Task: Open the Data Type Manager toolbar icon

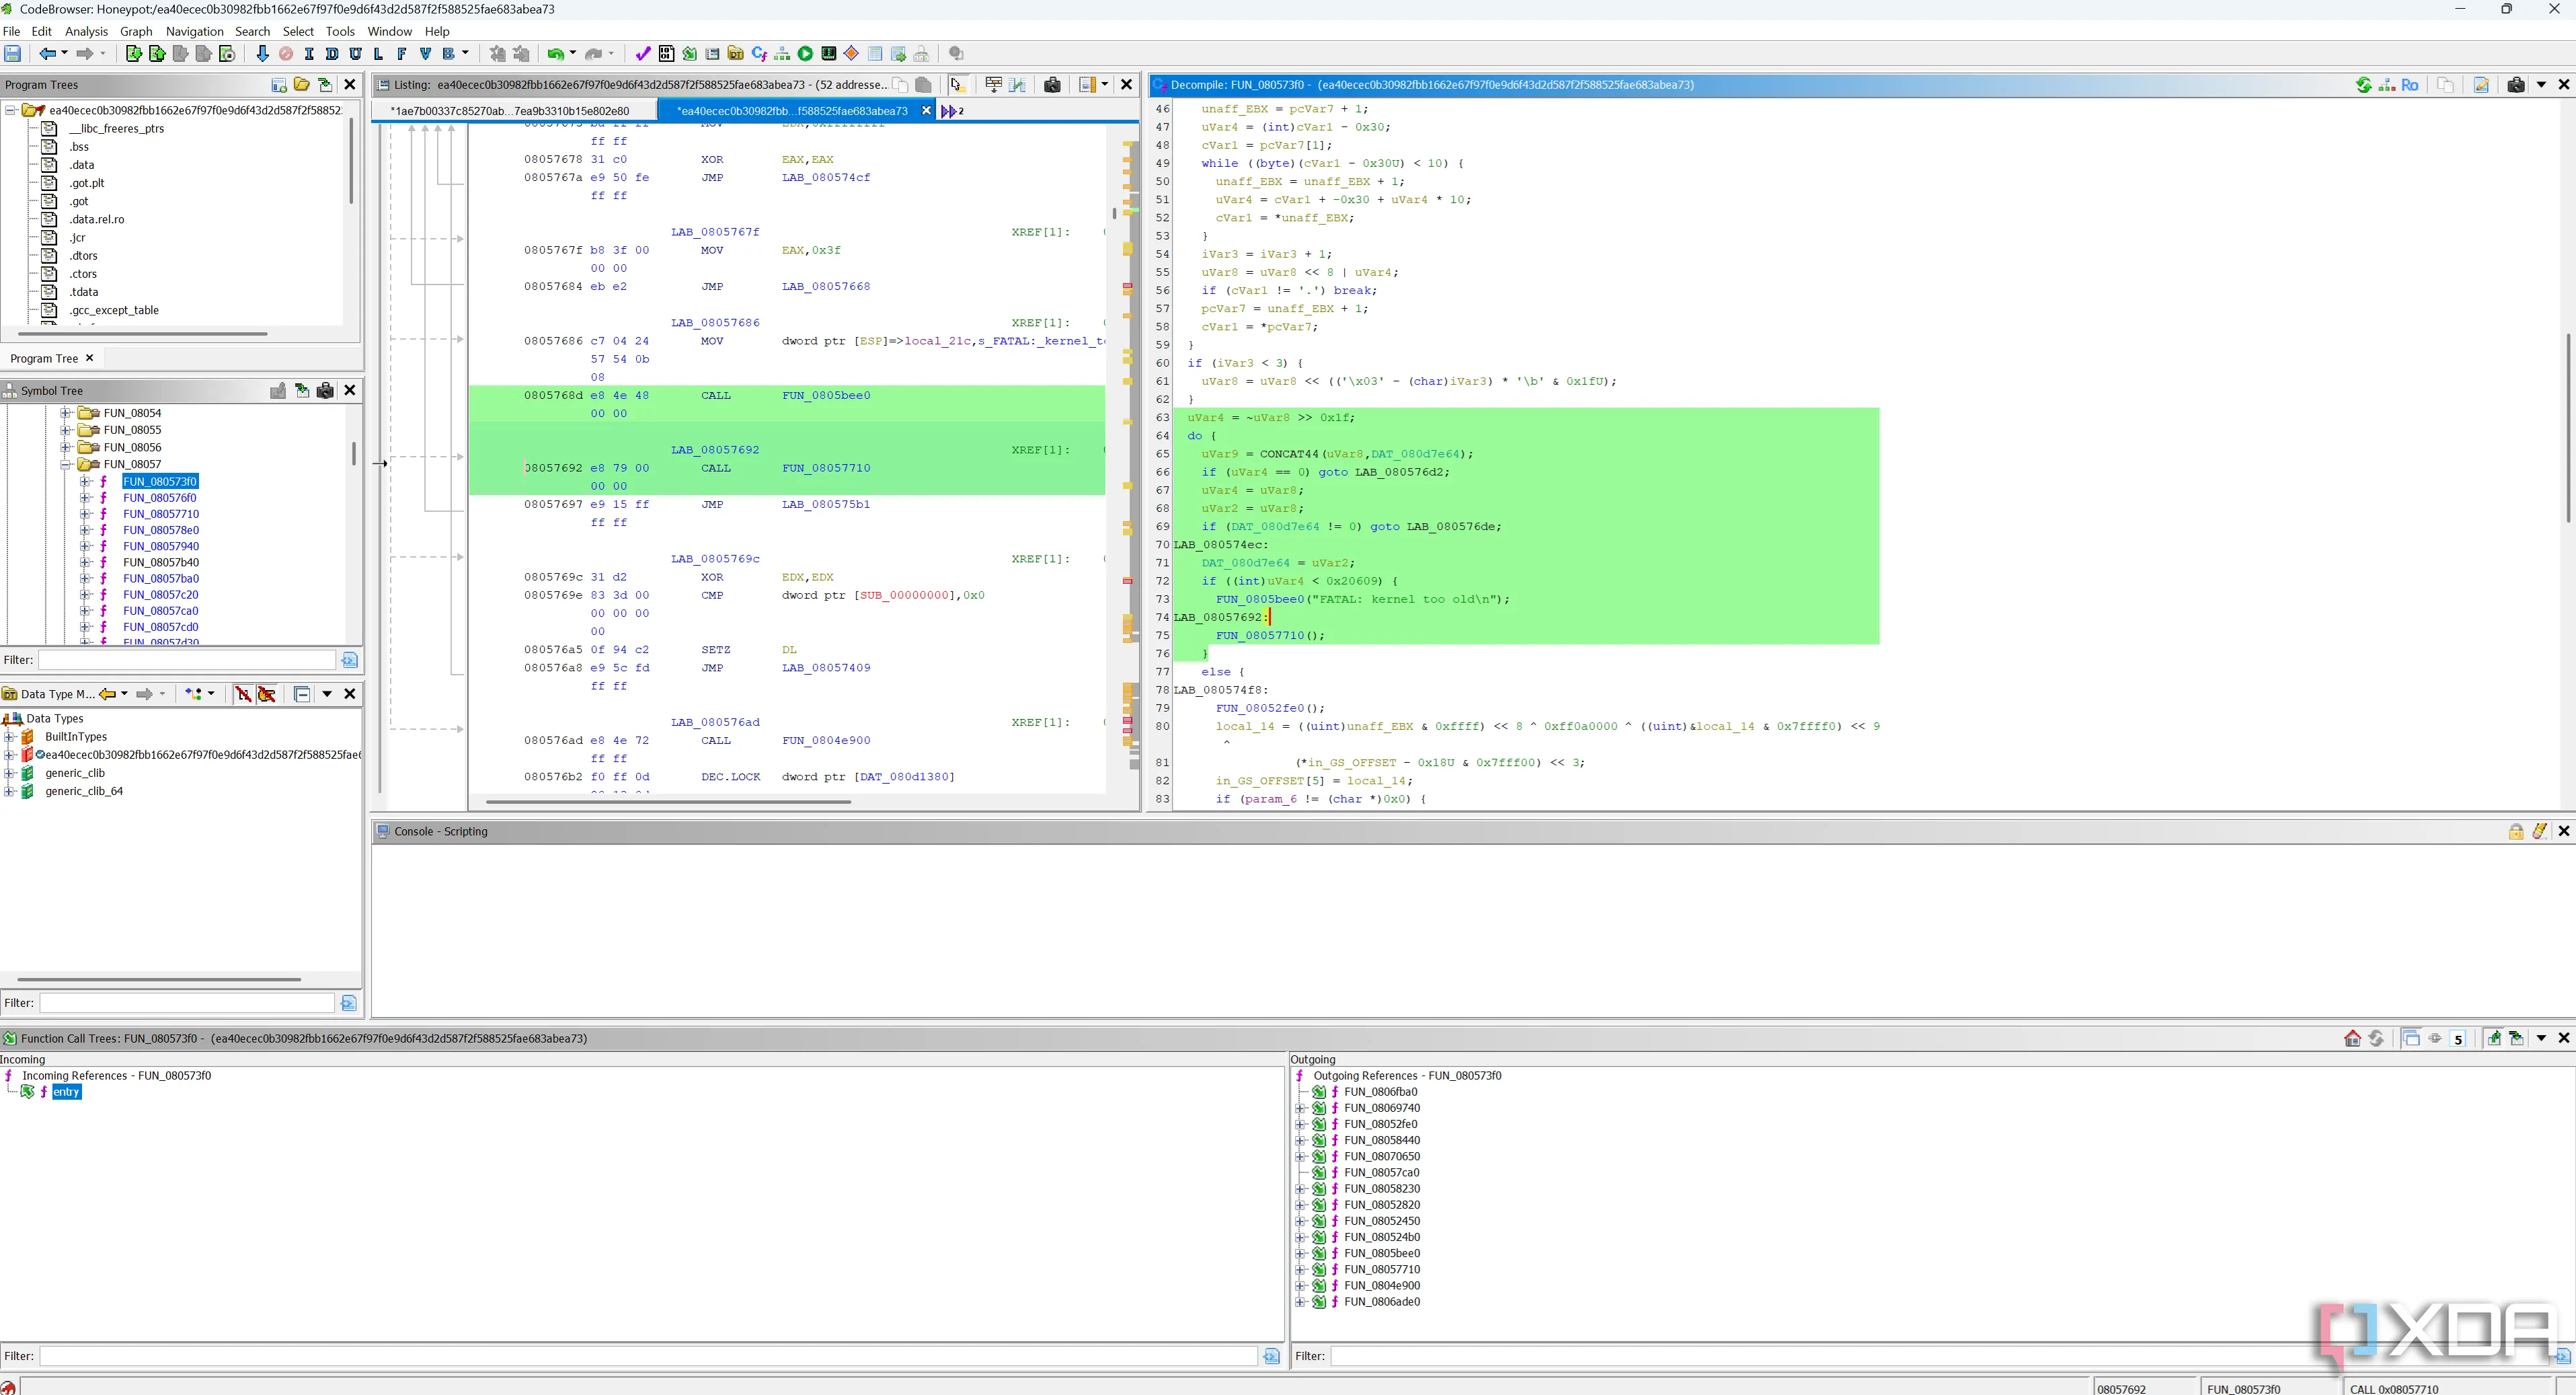Action: (x=736, y=54)
